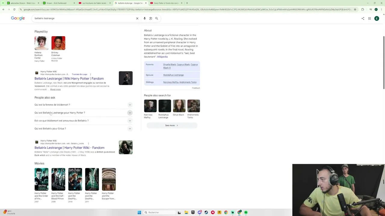
Task: Open the Google account avatar on the page
Action: 377,18
